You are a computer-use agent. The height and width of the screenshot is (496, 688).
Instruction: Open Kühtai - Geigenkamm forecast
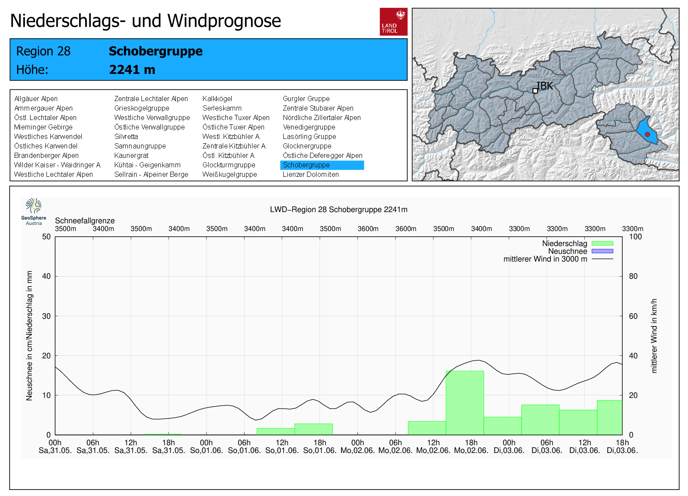[147, 165]
